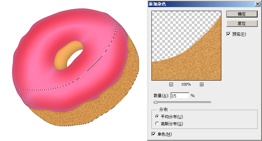Select 高斯分布 Gaussian distribution
This screenshot has height=141, width=262.
point(157,124)
